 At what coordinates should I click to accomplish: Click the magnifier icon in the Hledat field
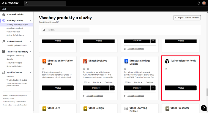pos(44,30)
